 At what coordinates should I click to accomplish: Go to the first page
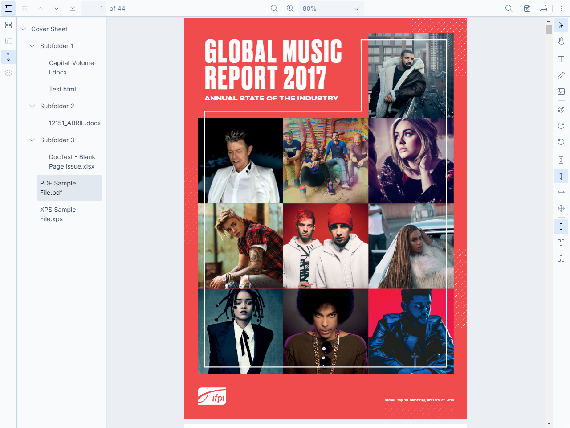click(24, 8)
